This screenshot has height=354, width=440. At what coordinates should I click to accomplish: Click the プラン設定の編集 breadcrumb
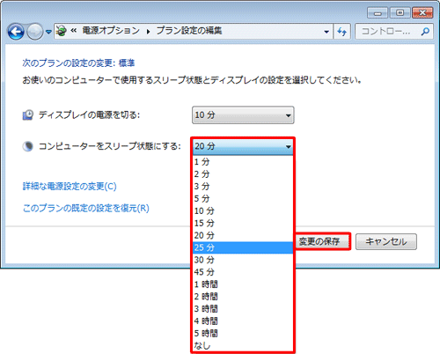(x=189, y=31)
